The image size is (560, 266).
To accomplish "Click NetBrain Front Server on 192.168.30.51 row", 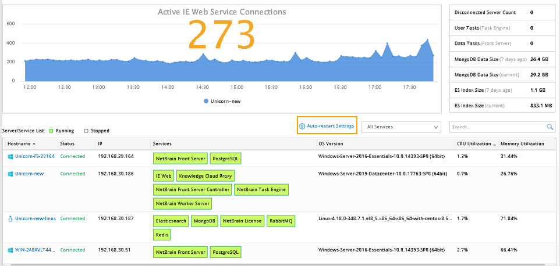I will tap(180, 252).
